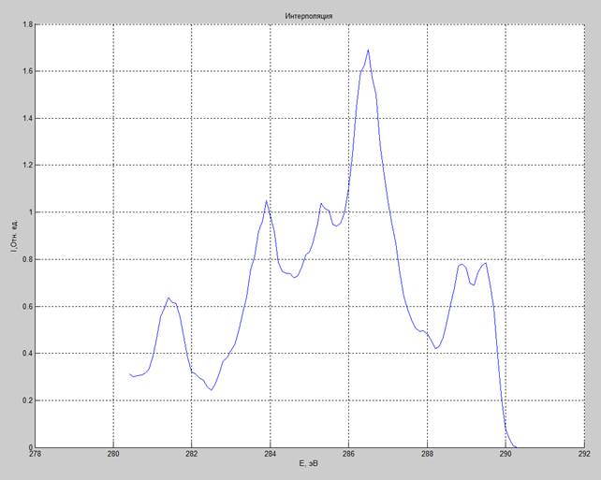Click the y-axis tick label 0.6
Viewport: 601px width, 480px height.
[x=28, y=307]
